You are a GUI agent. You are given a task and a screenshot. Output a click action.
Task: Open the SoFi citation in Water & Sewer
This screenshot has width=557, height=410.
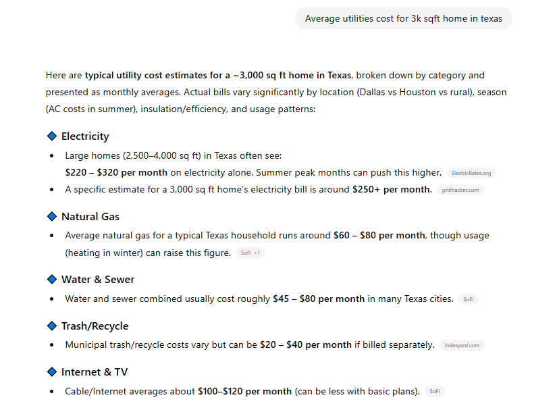[x=467, y=299]
